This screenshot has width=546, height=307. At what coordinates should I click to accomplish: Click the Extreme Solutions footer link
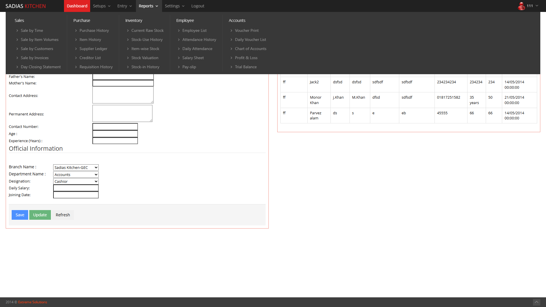click(x=32, y=302)
